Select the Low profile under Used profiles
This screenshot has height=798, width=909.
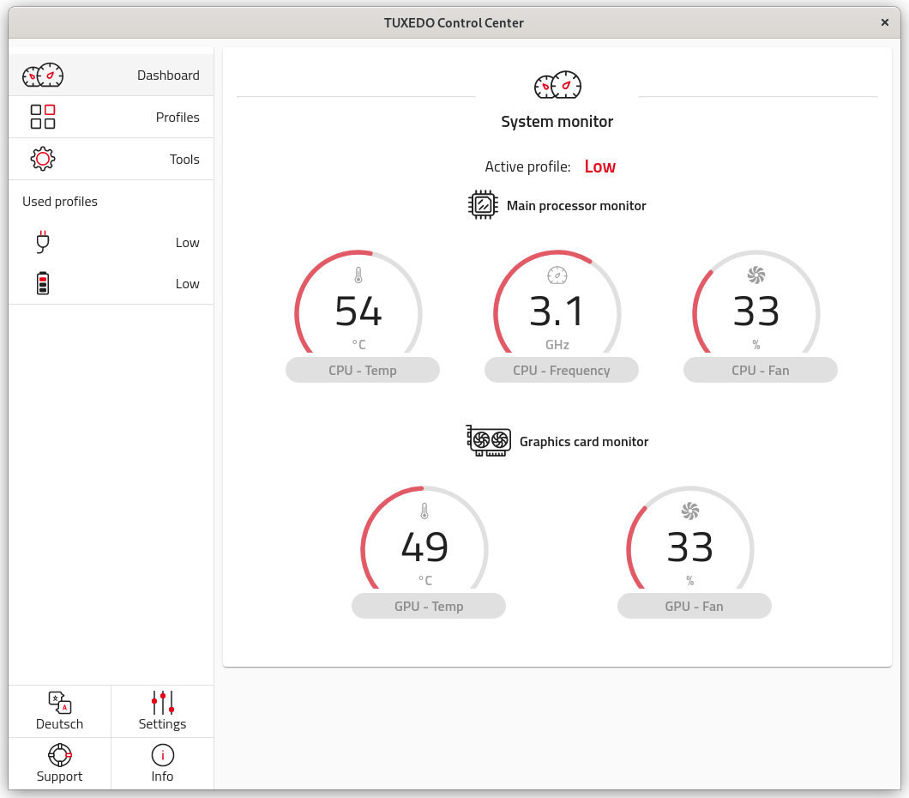(187, 242)
